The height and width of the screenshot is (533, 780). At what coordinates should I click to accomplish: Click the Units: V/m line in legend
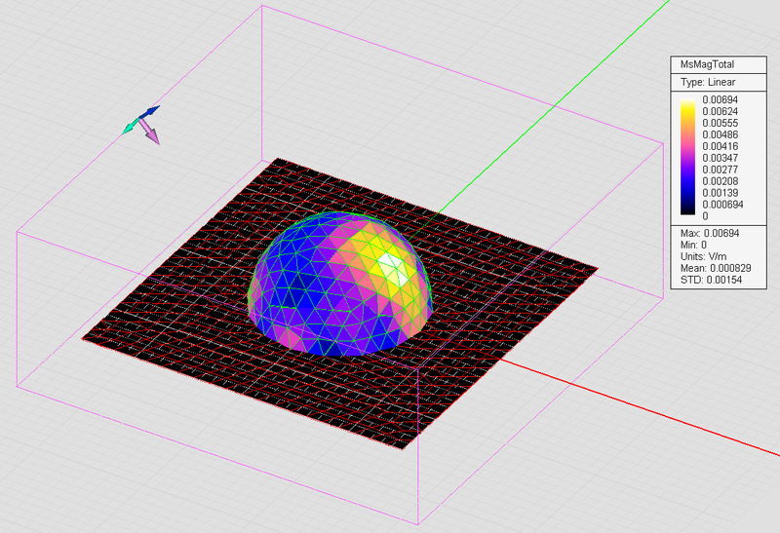click(703, 256)
